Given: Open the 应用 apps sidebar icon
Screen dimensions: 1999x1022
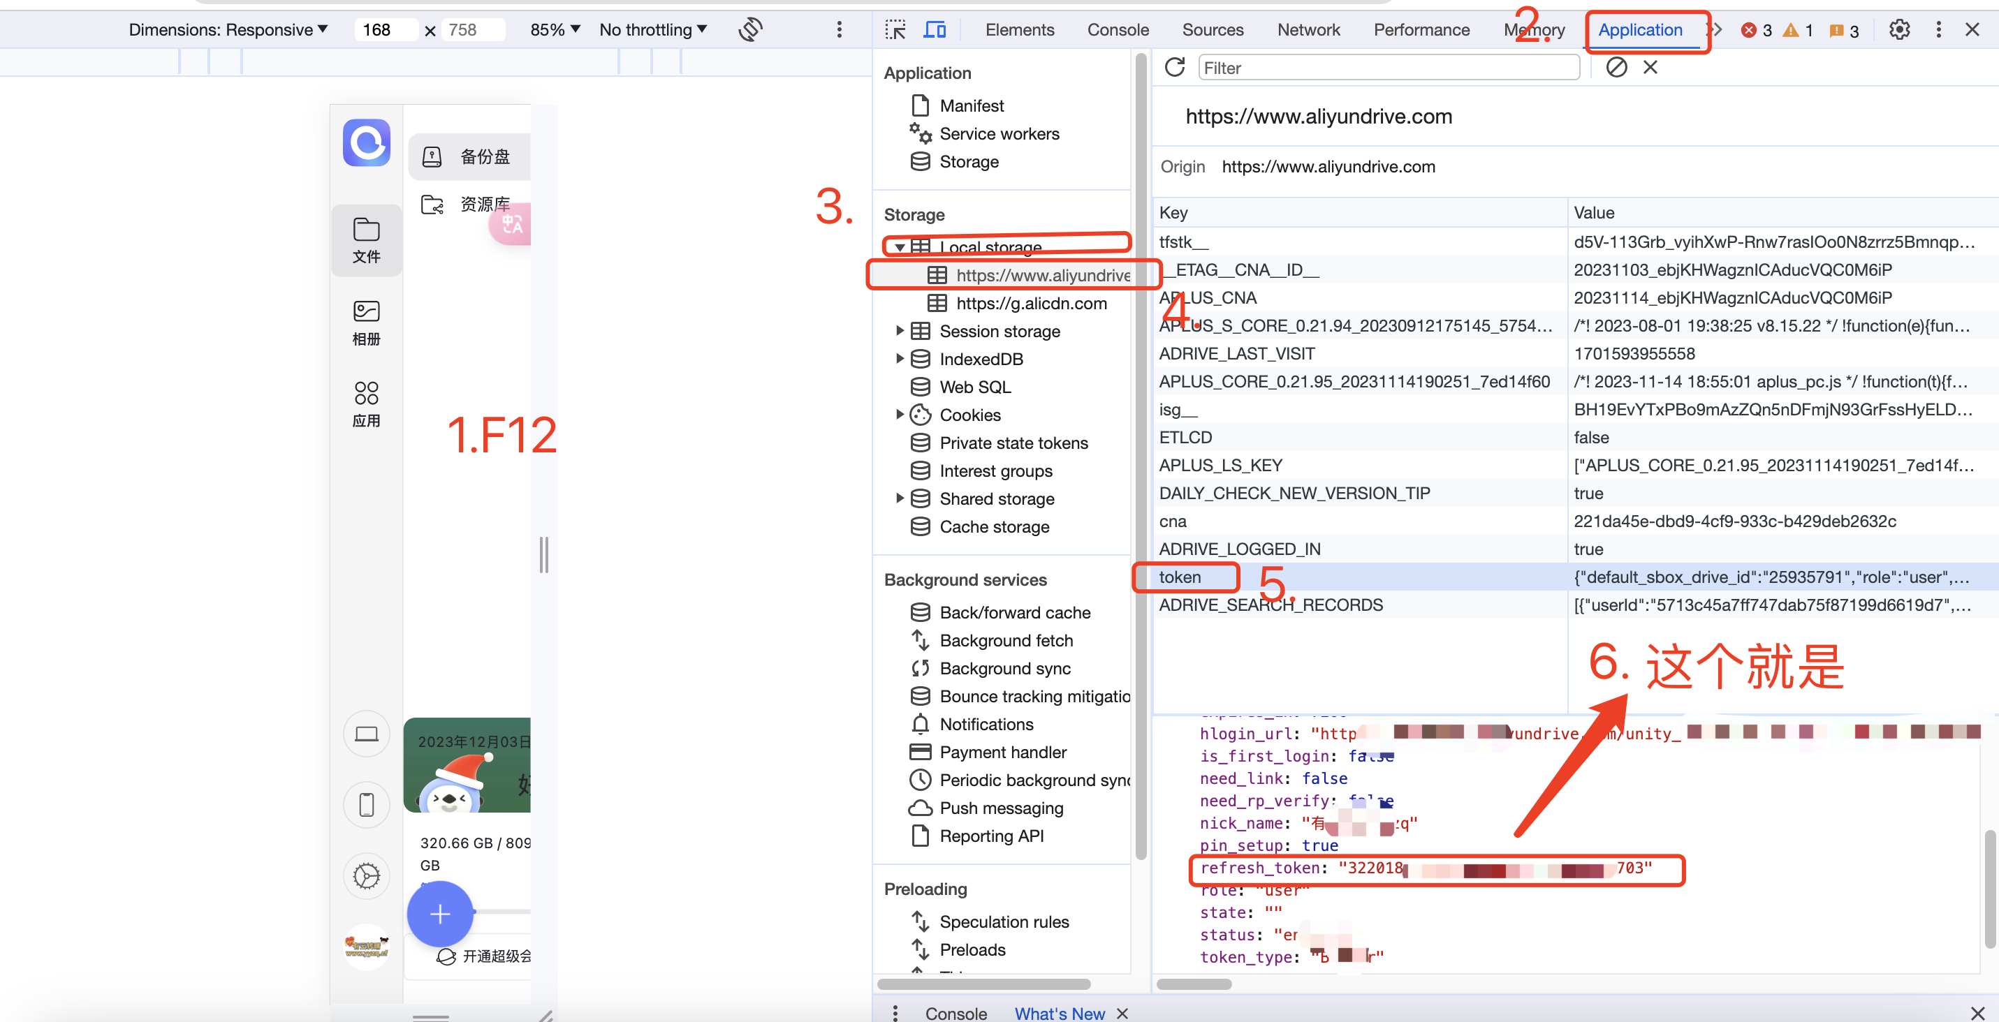Looking at the screenshot, I should (366, 404).
